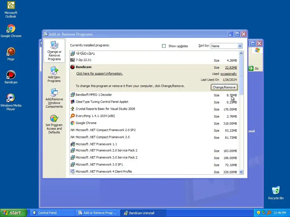Open the Start menu

click(x=13, y=213)
